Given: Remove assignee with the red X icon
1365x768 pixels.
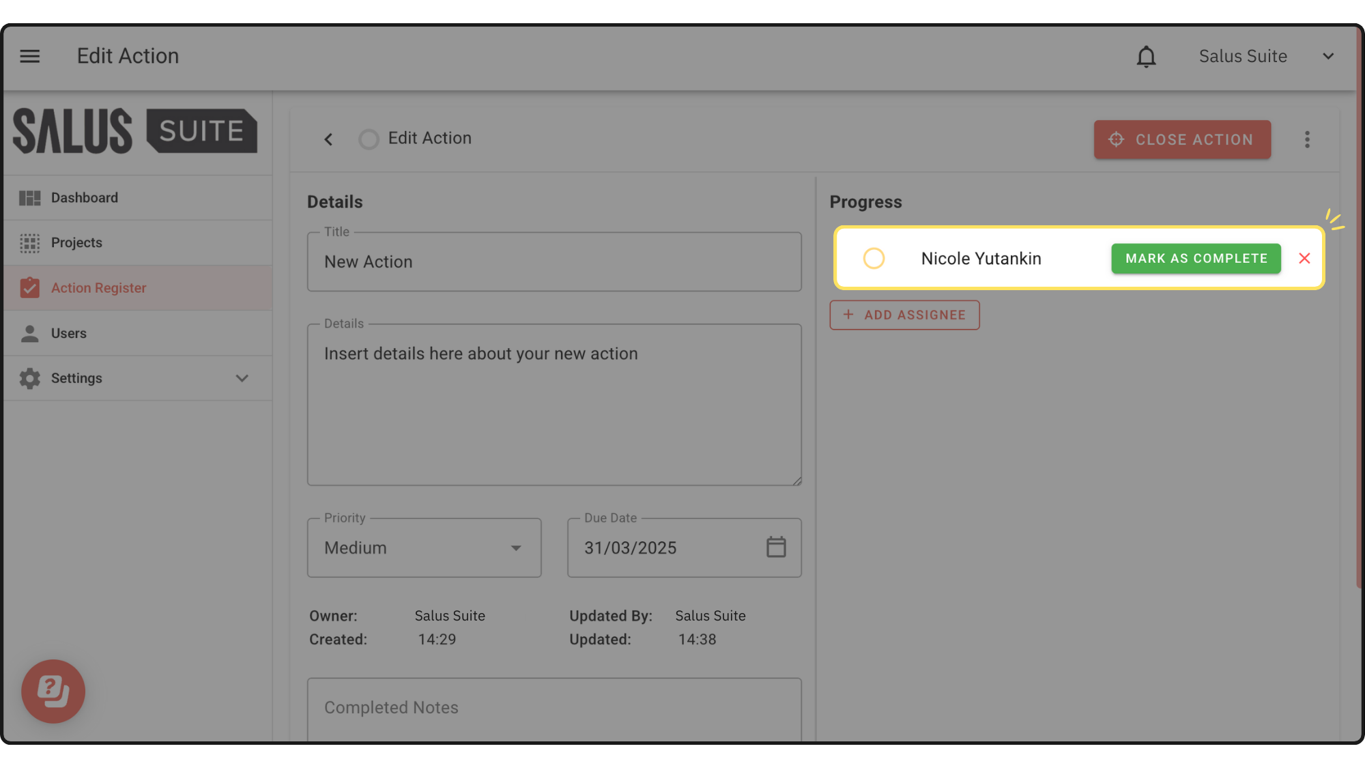Looking at the screenshot, I should point(1304,259).
